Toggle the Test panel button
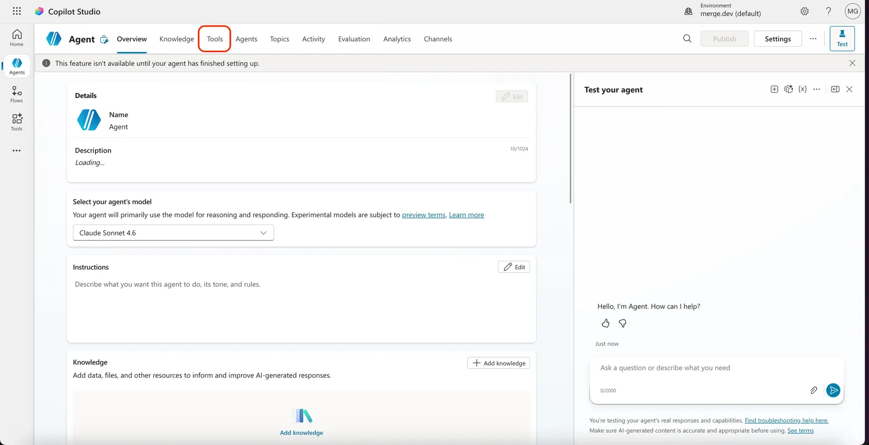Image resolution: width=869 pixels, height=445 pixels. click(842, 39)
